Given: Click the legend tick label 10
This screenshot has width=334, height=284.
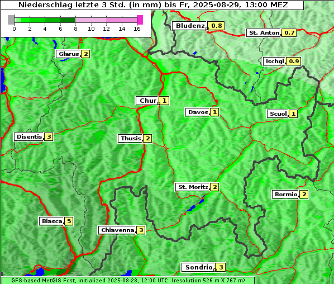Looking at the screenshot, I should point(91,29).
